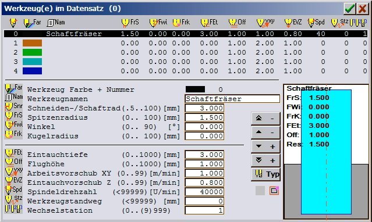Select tool row number 2
372x222 pixels.
[16, 52]
